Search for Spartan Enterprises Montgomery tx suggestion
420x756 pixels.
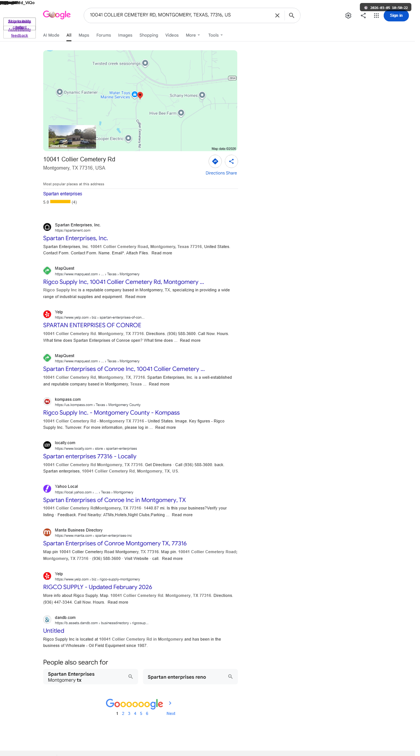pyautogui.click(x=90, y=677)
